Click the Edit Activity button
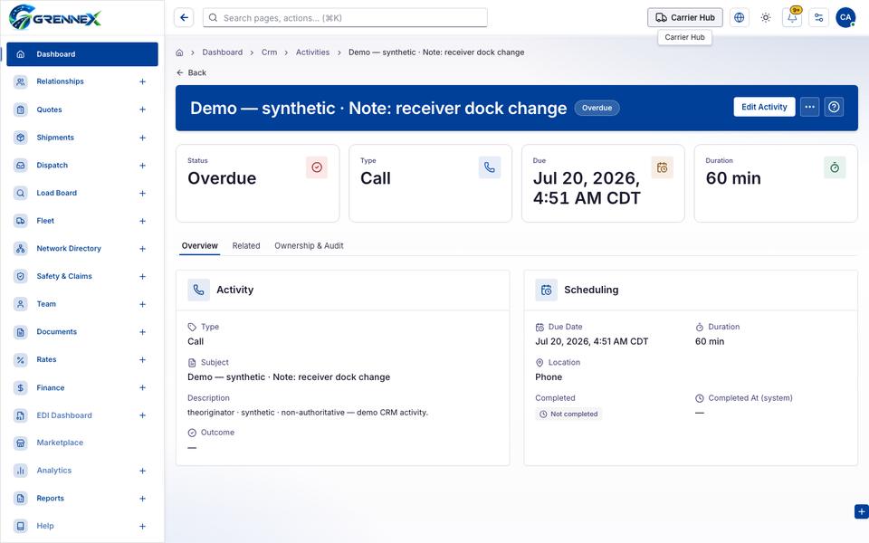 click(764, 107)
